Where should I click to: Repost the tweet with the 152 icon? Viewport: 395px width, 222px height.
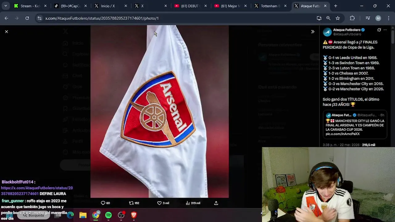[134, 203]
